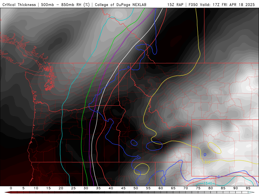
Task: Click the yellow '1300' contour label
Action: (x=206, y=162)
